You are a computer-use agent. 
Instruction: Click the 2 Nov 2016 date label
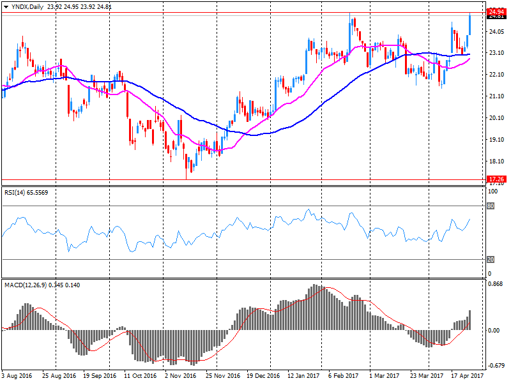point(181,375)
